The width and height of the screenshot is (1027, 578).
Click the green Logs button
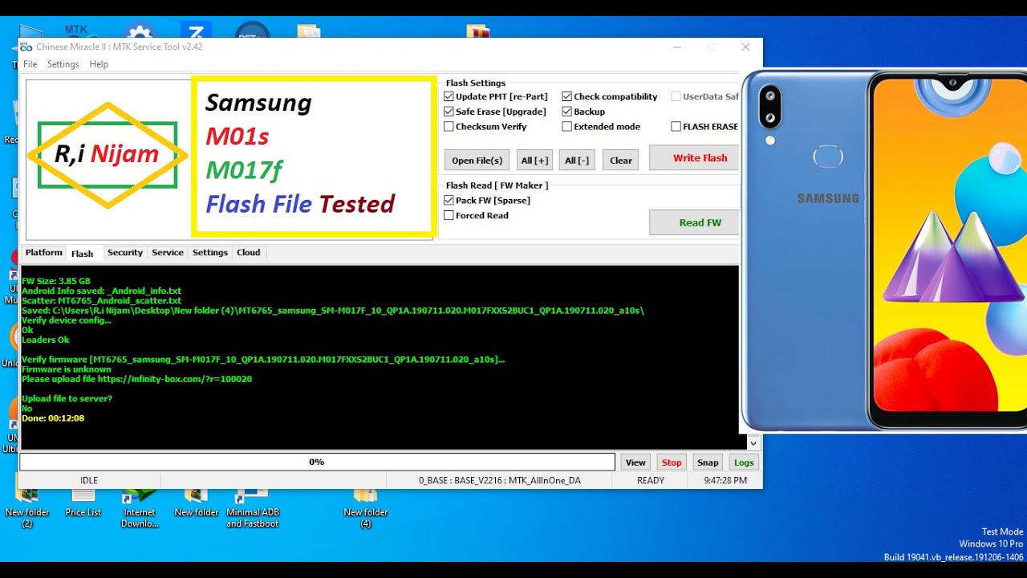click(744, 462)
